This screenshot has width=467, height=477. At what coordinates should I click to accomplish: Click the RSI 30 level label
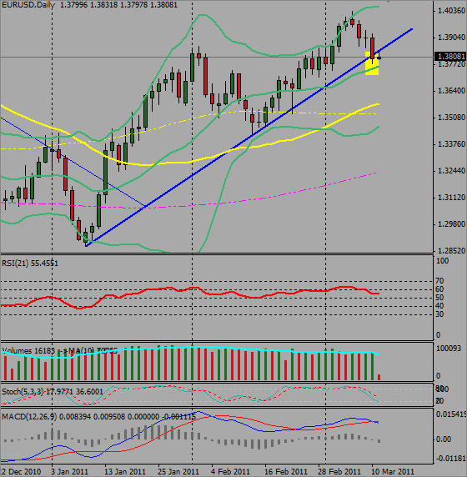(x=439, y=314)
